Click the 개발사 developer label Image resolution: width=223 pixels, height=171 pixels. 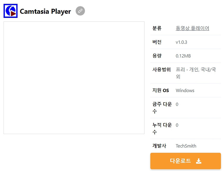159,146
